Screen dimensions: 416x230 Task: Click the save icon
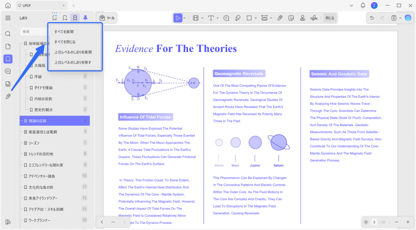click(x=394, y=18)
